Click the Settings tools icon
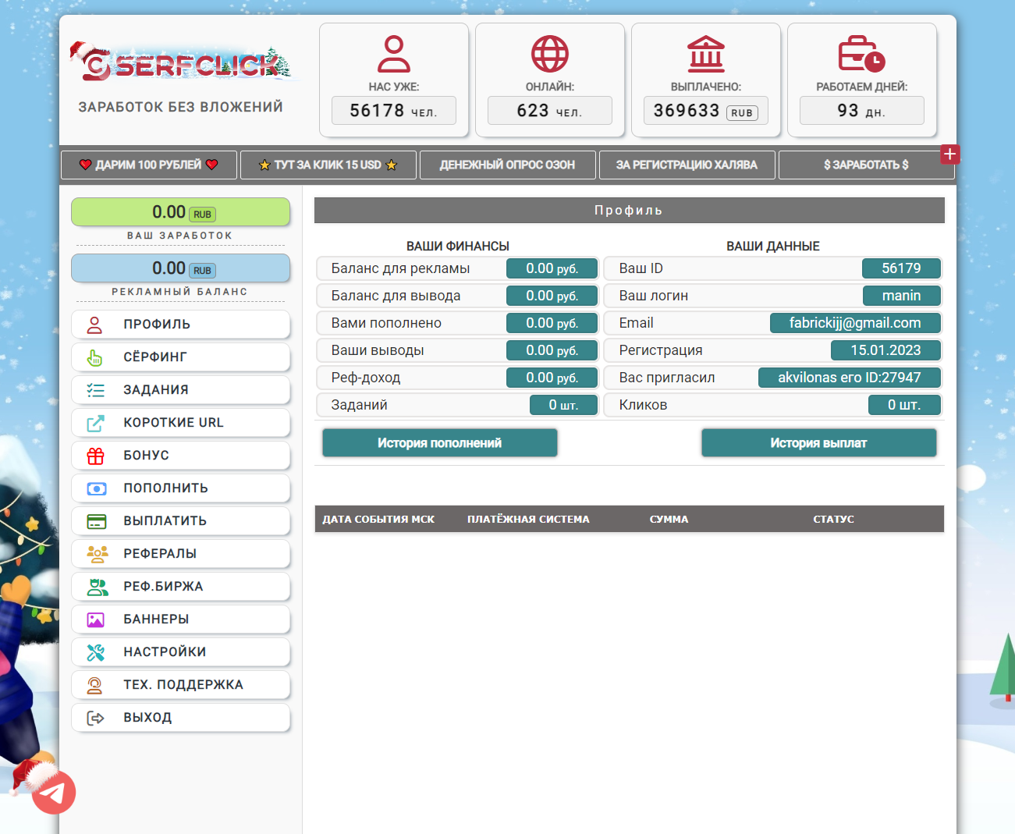The height and width of the screenshot is (834, 1015). [95, 652]
